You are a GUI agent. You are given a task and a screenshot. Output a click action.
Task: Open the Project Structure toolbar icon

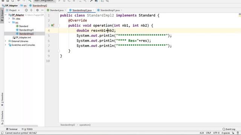(96, 1)
